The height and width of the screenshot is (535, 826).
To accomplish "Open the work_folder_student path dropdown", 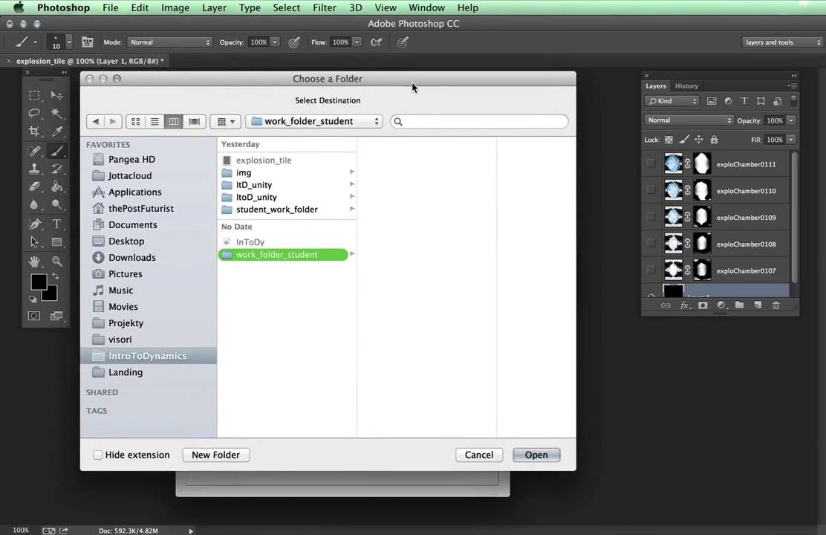I will click(314, 121).
